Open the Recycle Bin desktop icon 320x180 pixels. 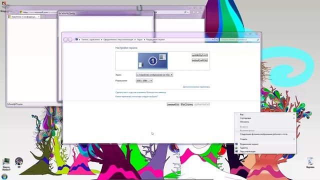[x=310, y=163]
